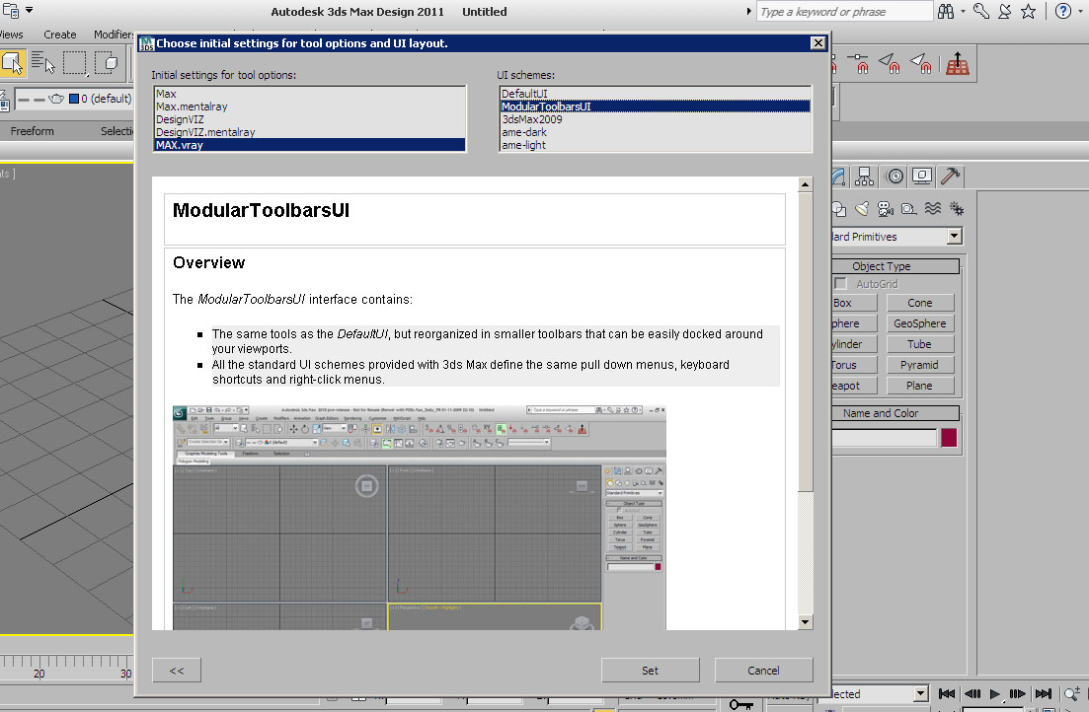The width and height of the screenshot is (1089, 712).
Task: Create a Plane primitive
Action: 919,386
